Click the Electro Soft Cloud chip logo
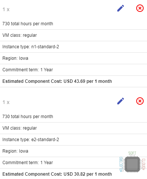This screenshot has width=147, height=179. [132, 162]
